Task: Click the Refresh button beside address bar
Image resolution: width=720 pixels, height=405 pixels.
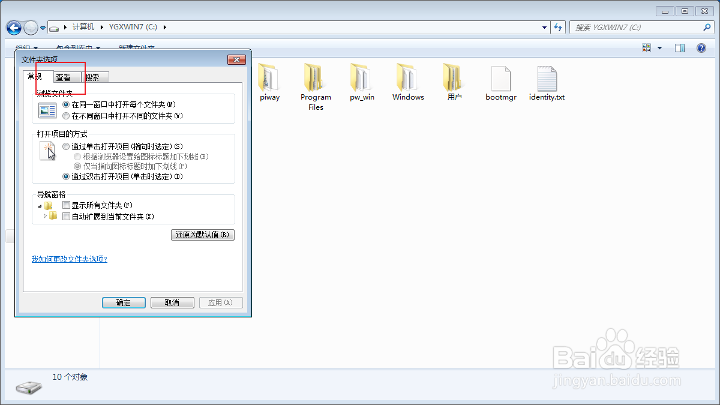Action: [559, 28]
